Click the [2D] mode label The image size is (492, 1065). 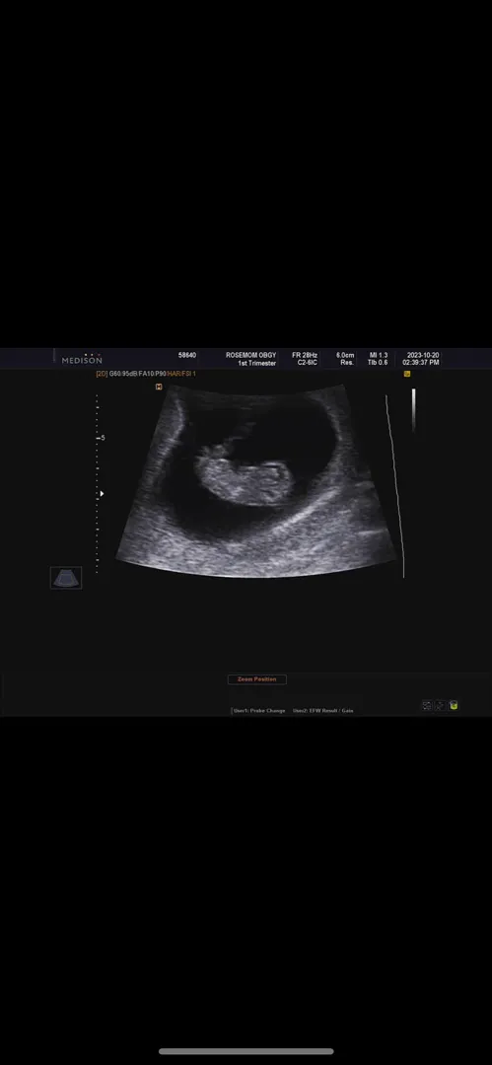tap(102, 374)
